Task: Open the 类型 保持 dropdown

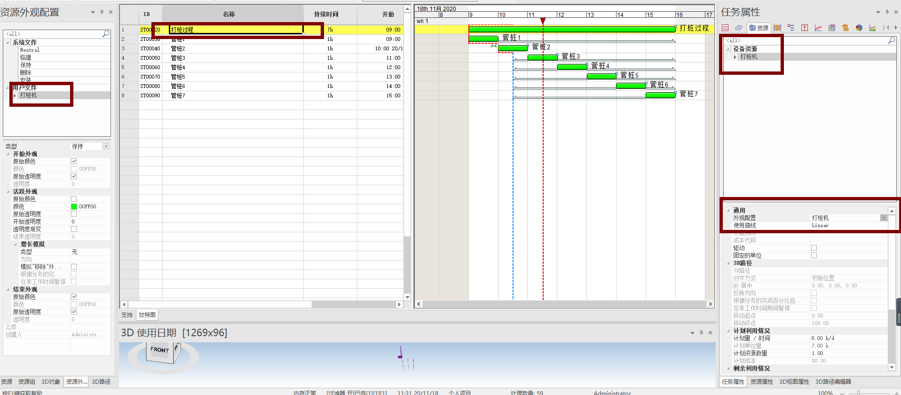Action: (106, 146)
